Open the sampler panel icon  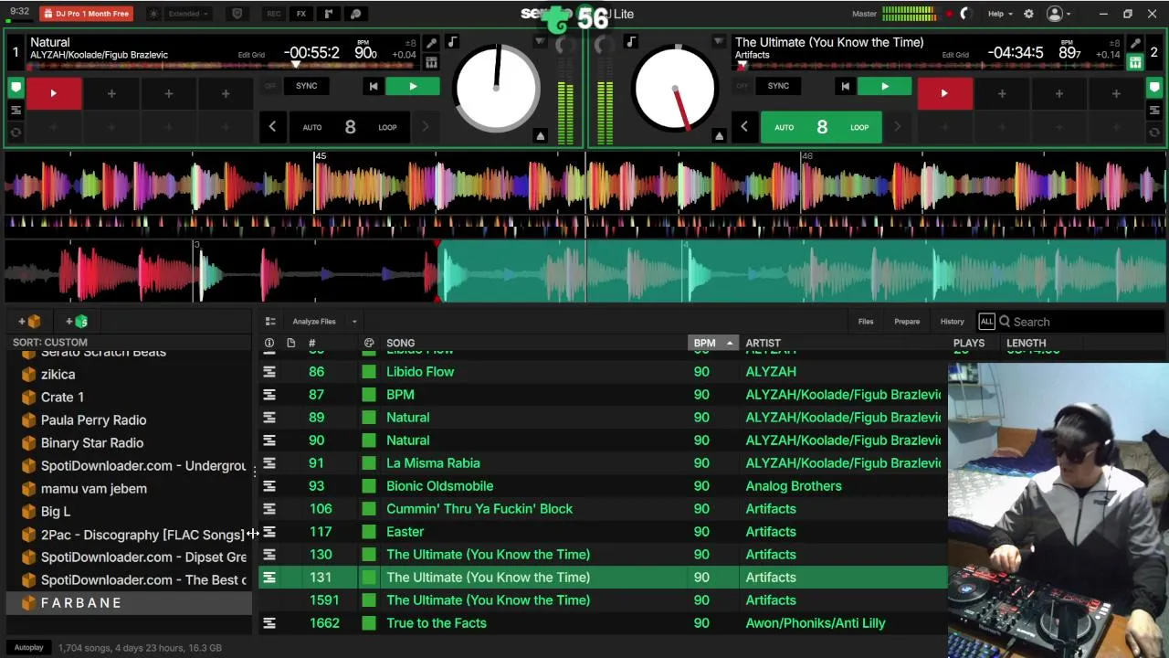(329, 14)
